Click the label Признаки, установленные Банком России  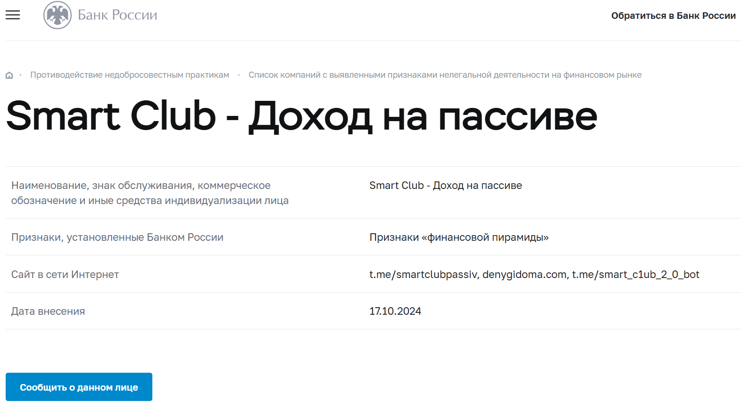click(x=117, y=237)
